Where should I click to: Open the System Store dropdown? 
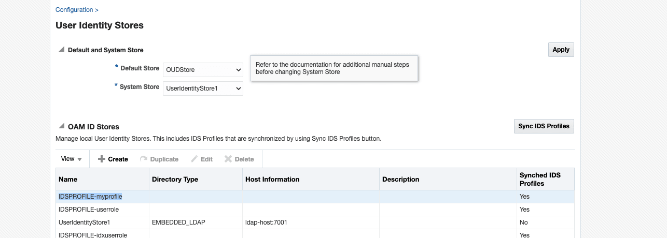point(203,88)
